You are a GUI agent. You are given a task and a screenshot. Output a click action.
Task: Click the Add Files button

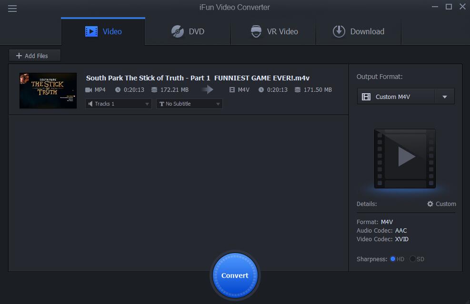[x=35, y=56]
